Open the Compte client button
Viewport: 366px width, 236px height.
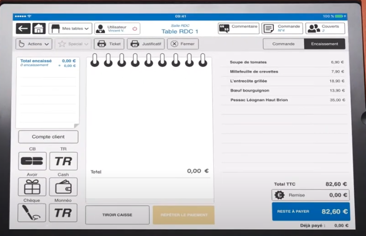click(48, 137)
